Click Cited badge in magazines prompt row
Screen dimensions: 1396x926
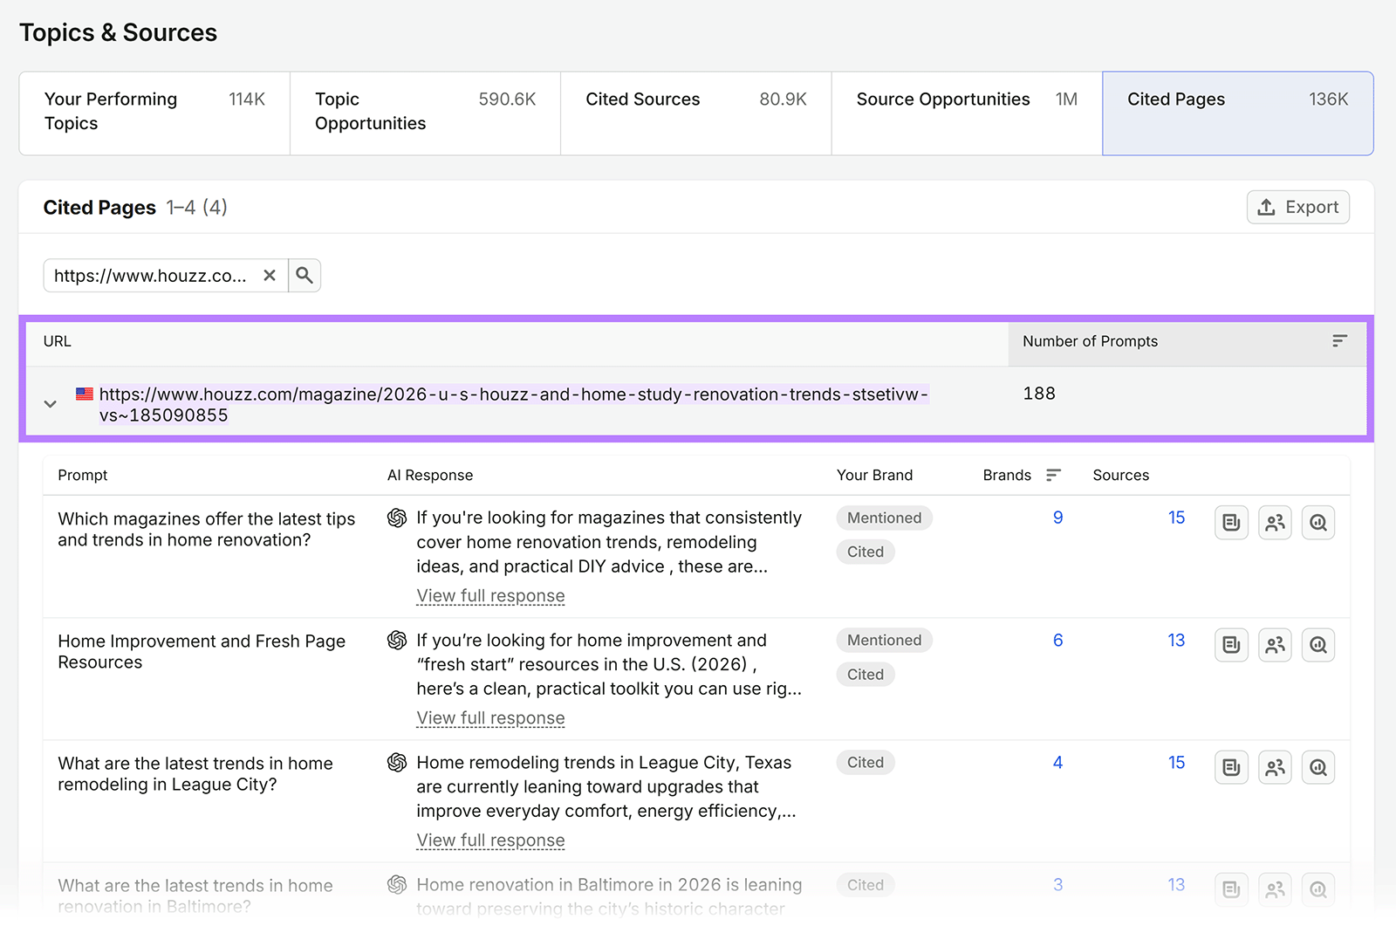pos(866,552)
